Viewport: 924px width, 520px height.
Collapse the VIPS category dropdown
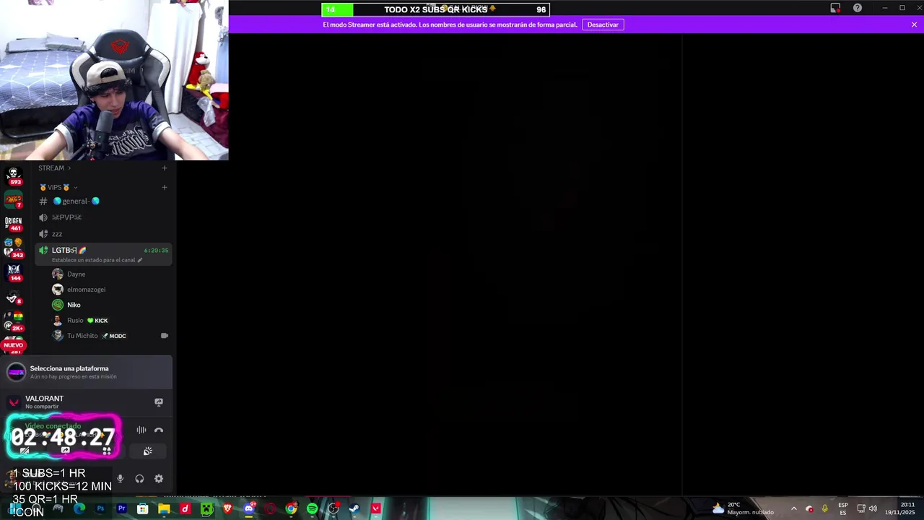pos(58,188)
